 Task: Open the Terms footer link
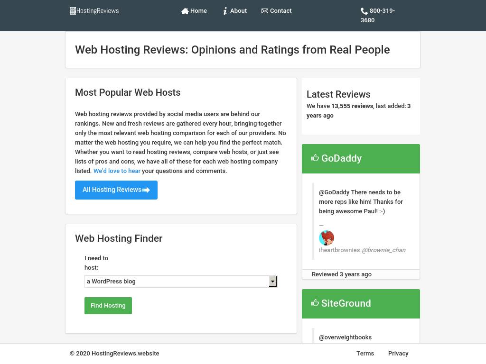[x=365, y=354]
